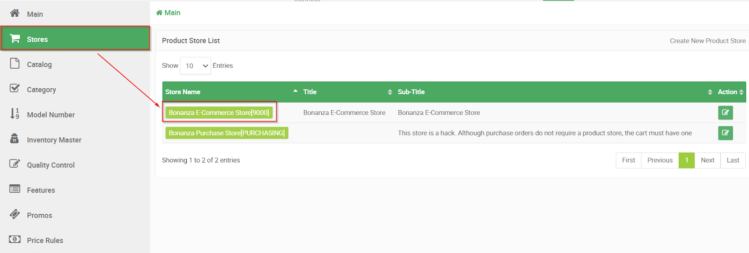Click the Category checkmark icon
The width and height of the screenshot is (749, 253).
(x=15, y=88)
